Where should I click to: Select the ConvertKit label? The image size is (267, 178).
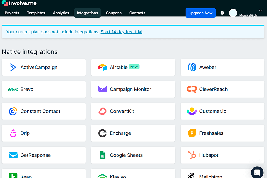(122, 111)
